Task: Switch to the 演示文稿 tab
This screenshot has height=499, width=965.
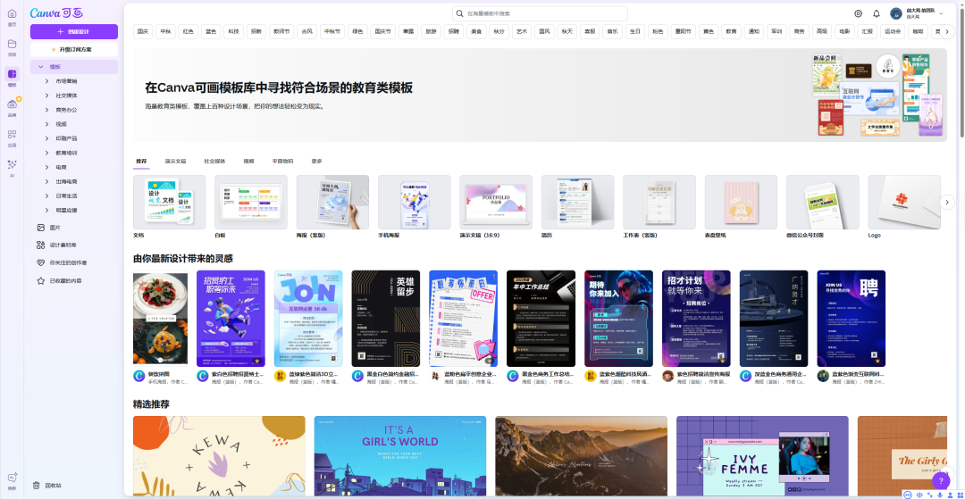Action: point(175,162)
